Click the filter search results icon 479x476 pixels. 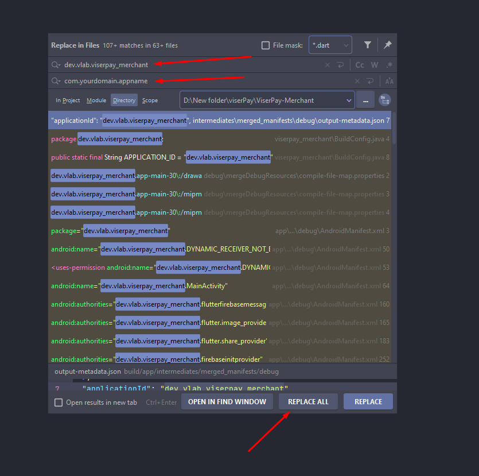pyautogui.click(x=368, y=45)
